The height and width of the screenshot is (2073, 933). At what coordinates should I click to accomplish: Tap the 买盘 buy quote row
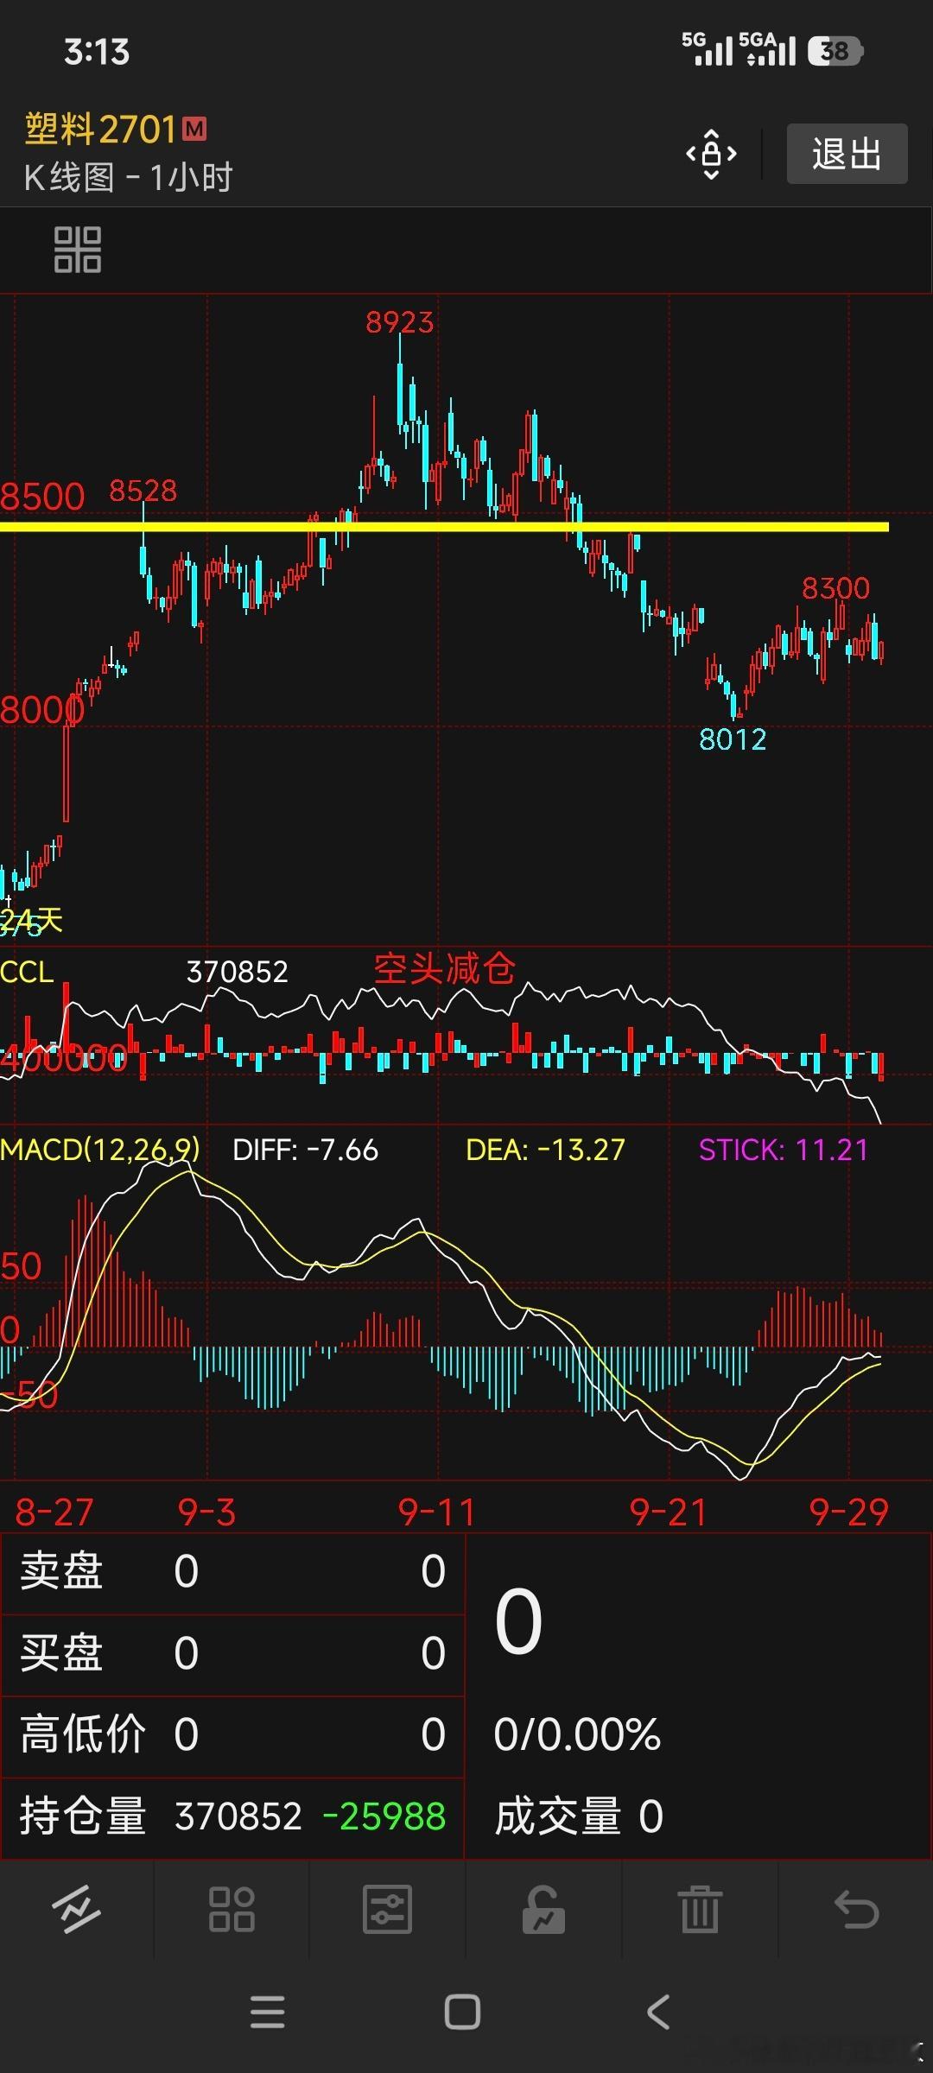pos(232,1653)
